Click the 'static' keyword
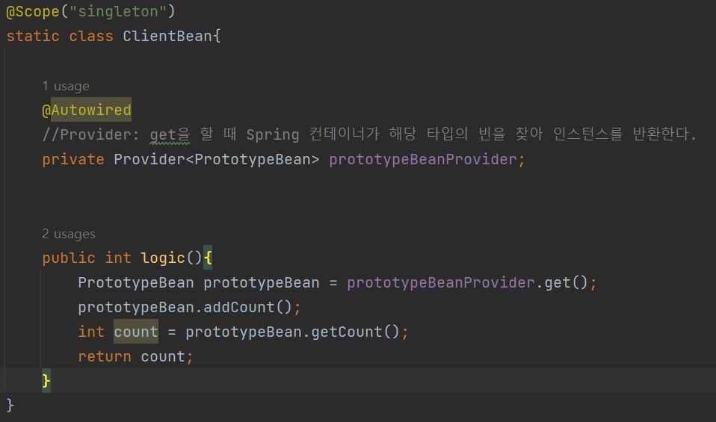The width and height of the screenshot is (716, 422). click(33, 36)
